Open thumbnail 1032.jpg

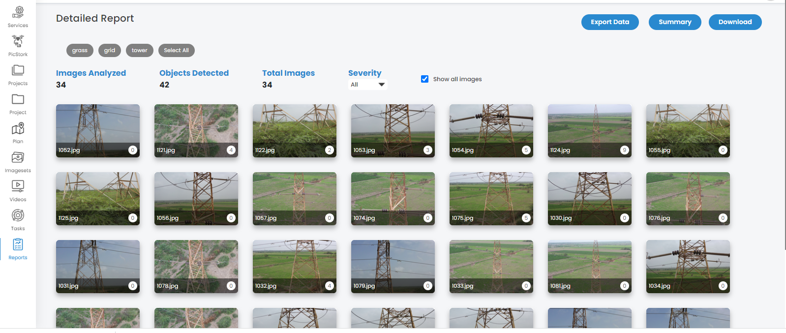(295, 267)
